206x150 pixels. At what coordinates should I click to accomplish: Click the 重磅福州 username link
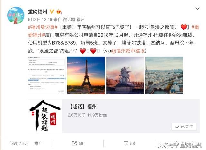tap(38, 12)
